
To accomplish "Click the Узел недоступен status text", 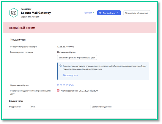I will point(79,91).
